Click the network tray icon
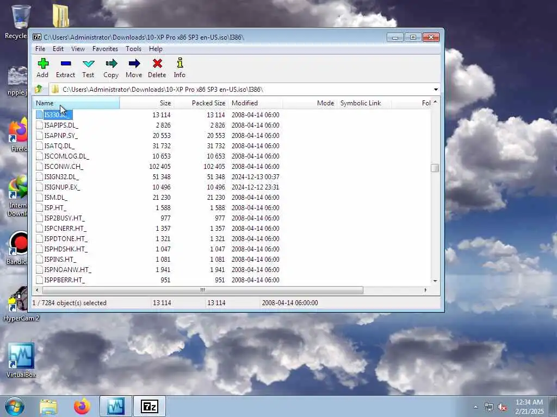Image resolution: width=557 pixels, height=417 pixels. click(489, 407)
